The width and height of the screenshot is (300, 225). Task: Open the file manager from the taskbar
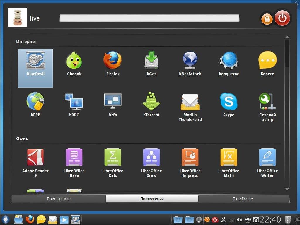(x=18, y=219)
